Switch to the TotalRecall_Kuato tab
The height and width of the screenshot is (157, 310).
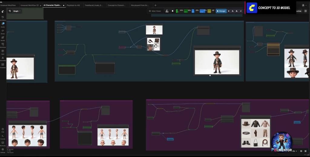coord(95,5)
